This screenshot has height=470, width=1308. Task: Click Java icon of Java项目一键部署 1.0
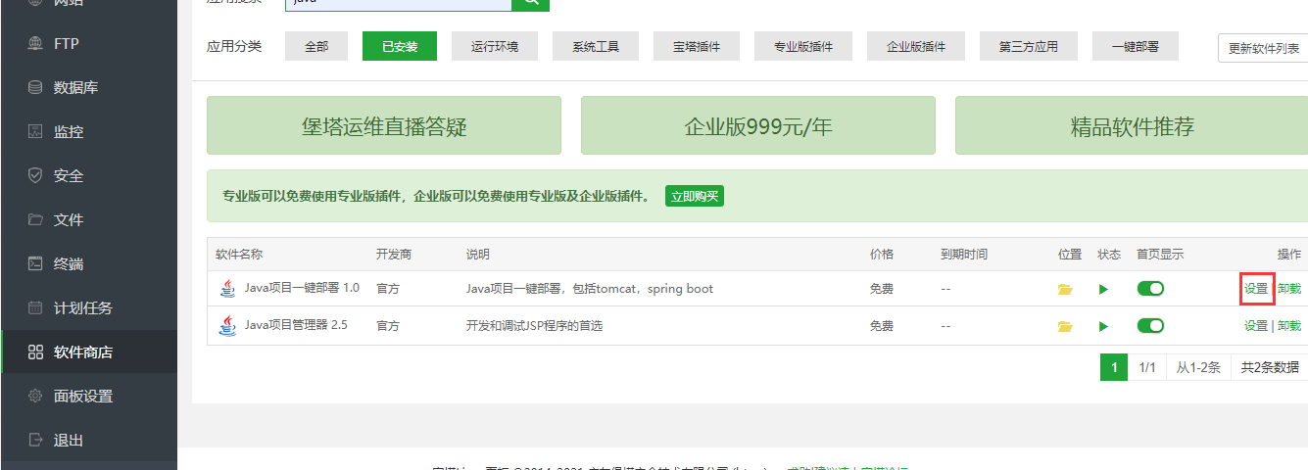227,288
